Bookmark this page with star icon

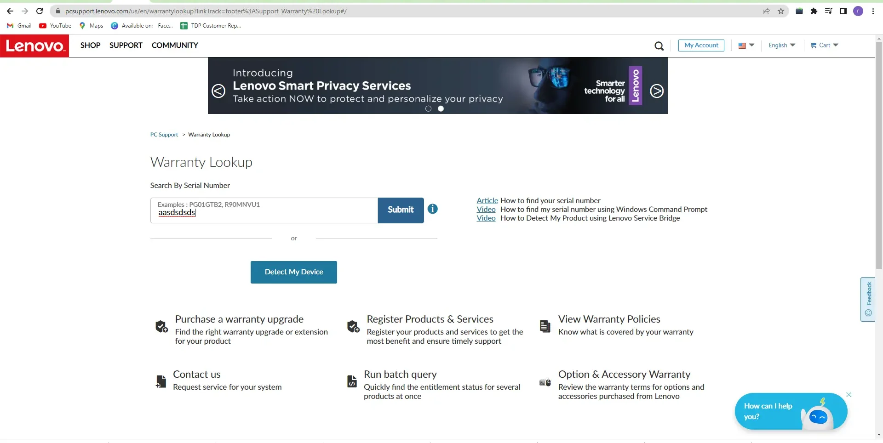pyautogui.click(x=781, y=11)
